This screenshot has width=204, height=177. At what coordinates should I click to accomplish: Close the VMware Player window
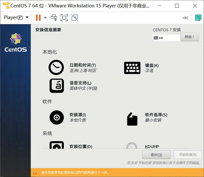coord(195,6)
